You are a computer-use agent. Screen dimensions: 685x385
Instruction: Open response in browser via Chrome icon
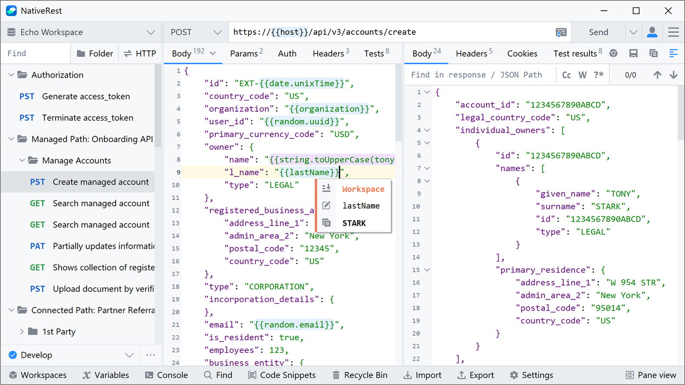[x=613, y=53]
